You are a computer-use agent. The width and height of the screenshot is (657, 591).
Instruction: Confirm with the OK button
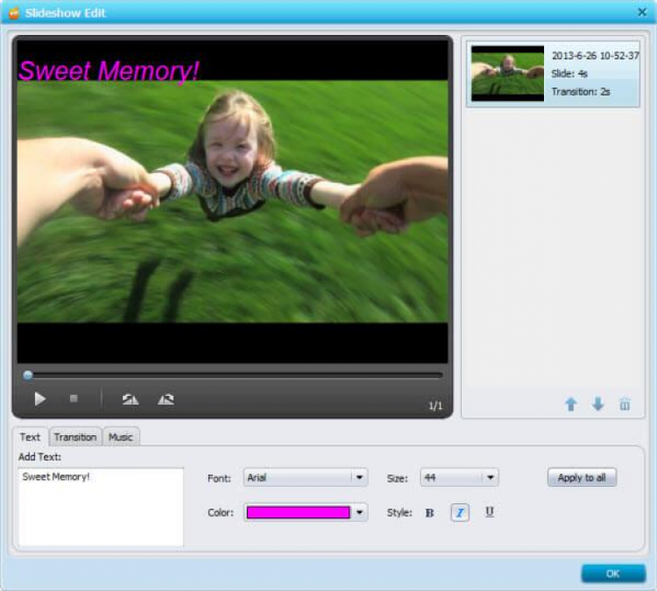point(612,573)
